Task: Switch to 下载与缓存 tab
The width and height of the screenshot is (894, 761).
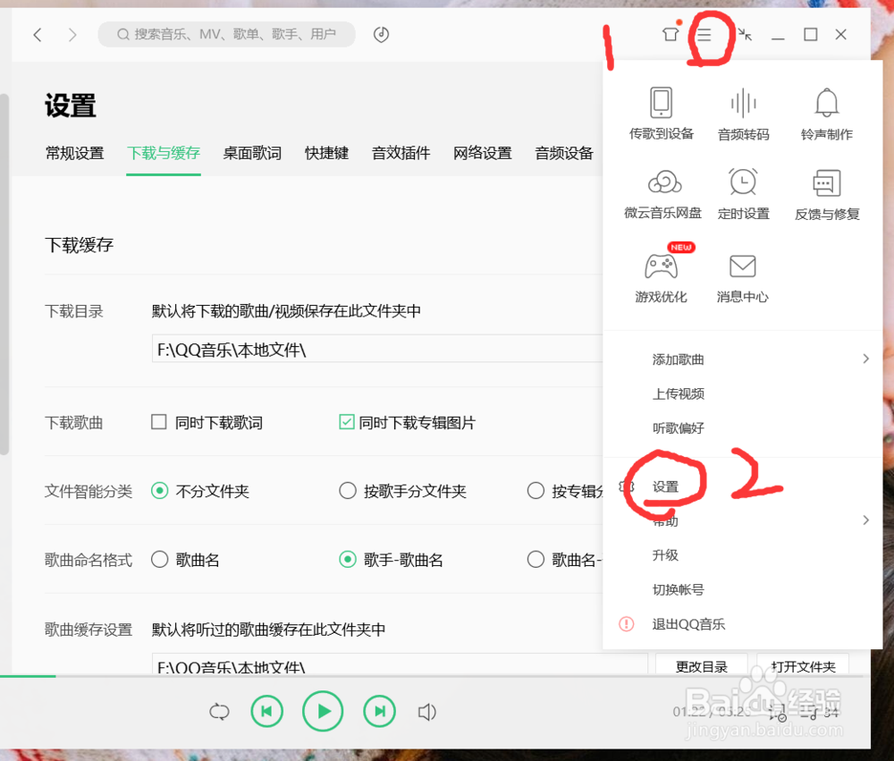Action: click(x=164, y=153)
